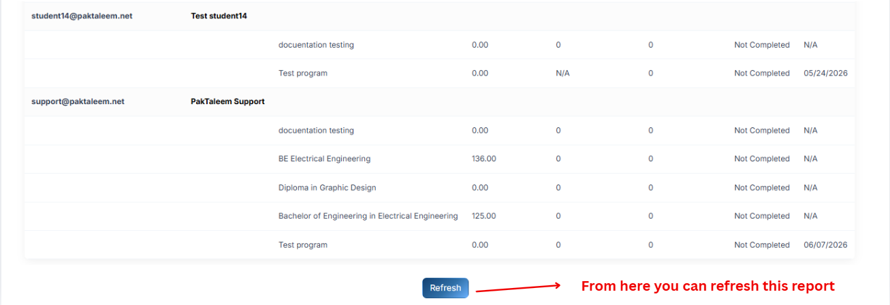Click Not Completed in Diploma in Graphic Design row

(x=762, y=187)
